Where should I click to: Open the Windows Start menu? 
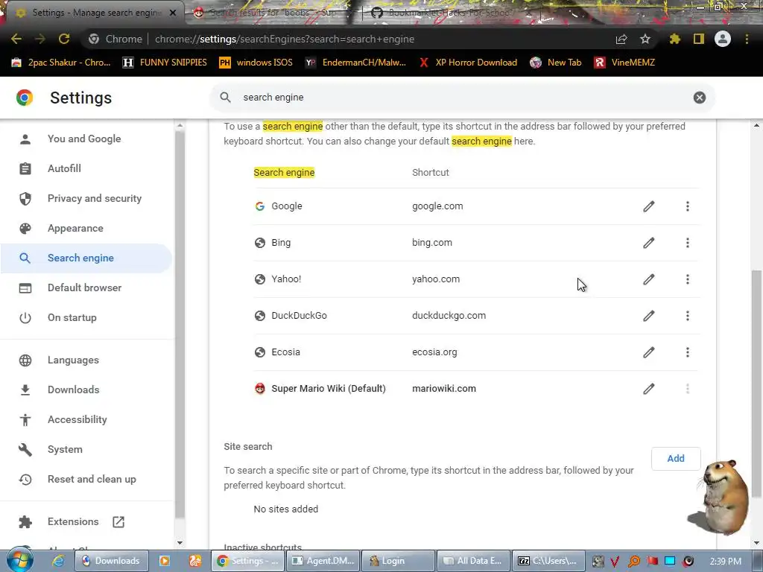[x=19, y=560]
